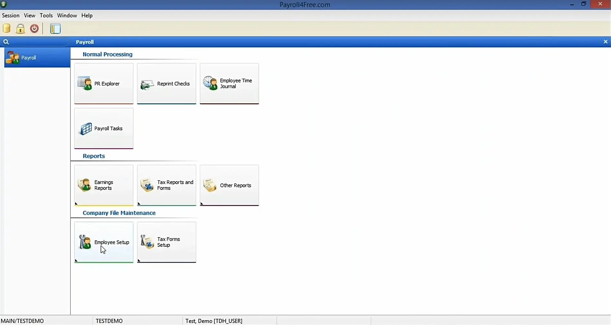
Task: Expand the corner options on Earnings Reports tile
Action: click(76, 204)
